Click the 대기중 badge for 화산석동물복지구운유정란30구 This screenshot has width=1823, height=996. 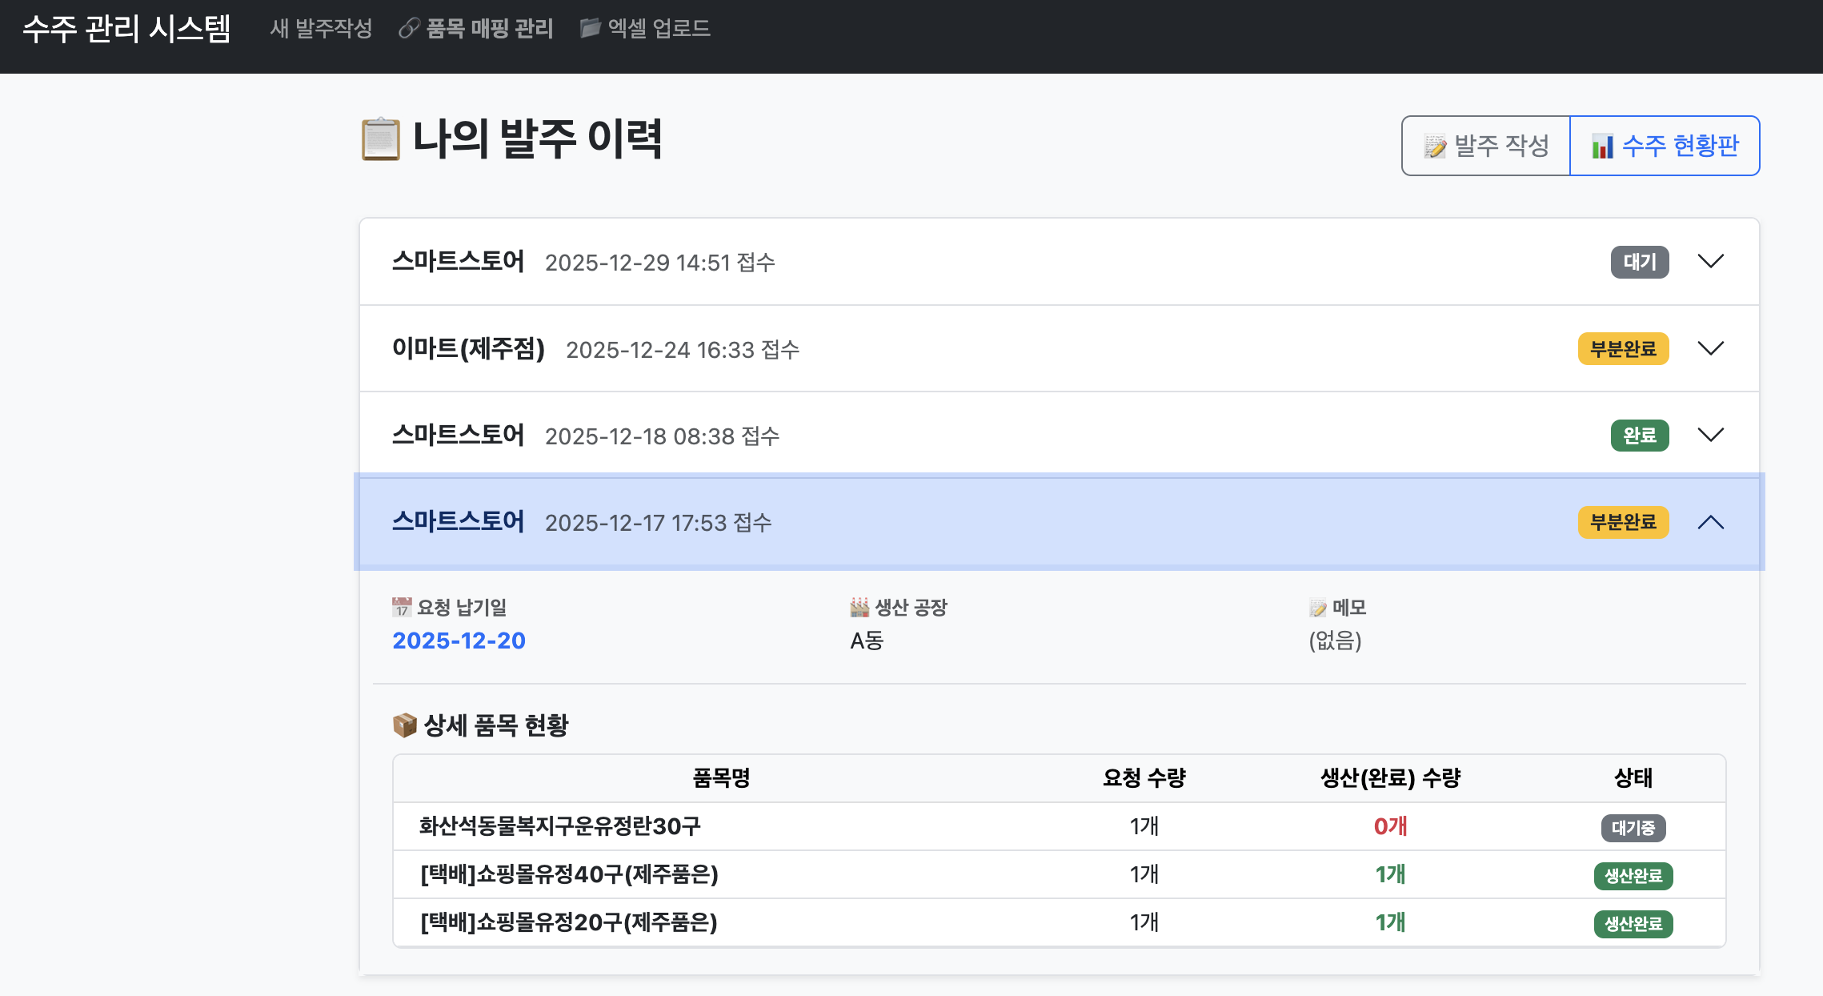coord(1633,828)
